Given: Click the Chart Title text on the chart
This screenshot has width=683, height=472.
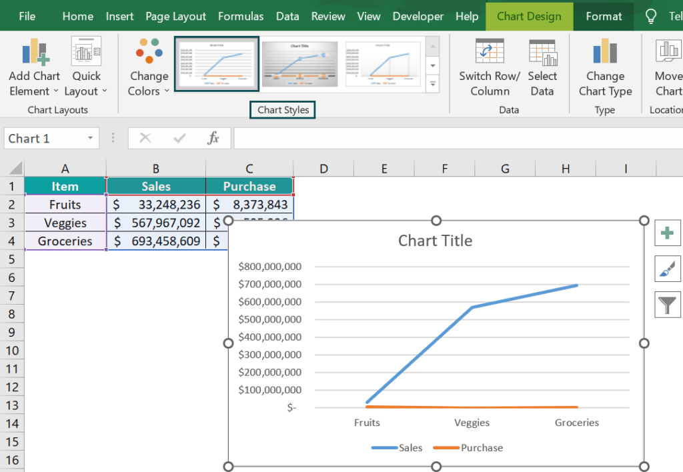Looking at the screenshot, I should 435,241.
